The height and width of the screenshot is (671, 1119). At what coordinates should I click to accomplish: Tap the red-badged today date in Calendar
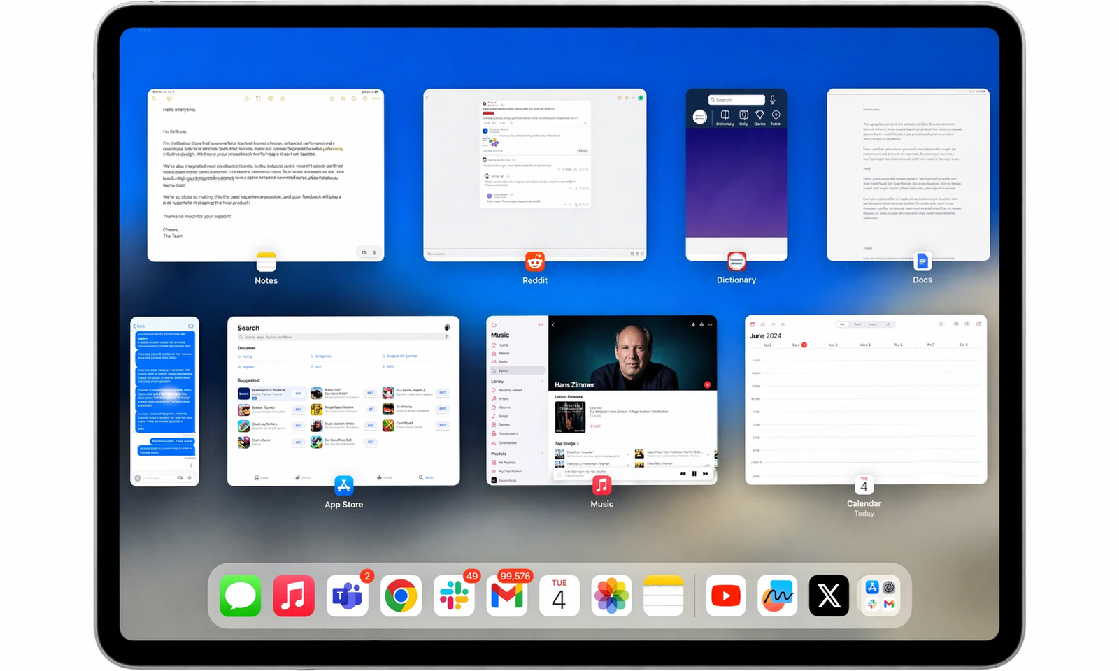(804, 345)
